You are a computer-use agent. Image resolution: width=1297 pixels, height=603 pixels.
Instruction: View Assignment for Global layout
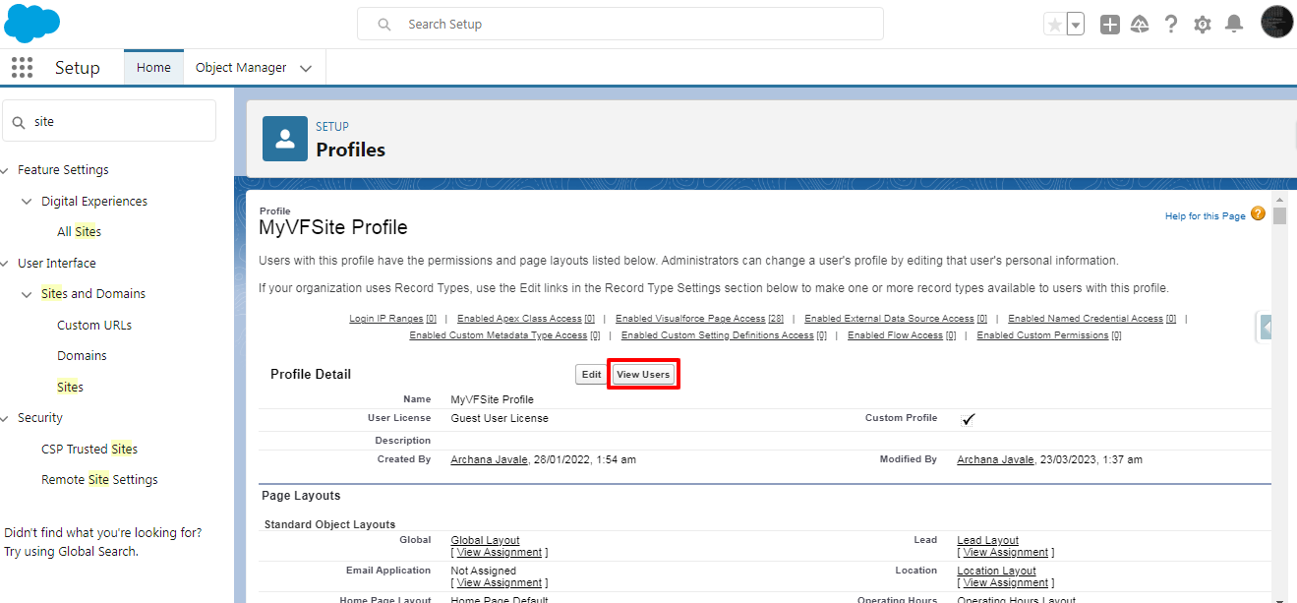[499, 553]
